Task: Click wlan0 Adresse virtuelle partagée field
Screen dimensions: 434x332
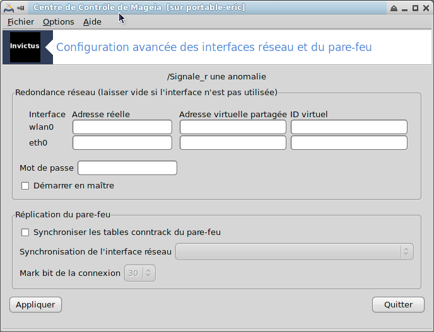Action: (233, 127)
